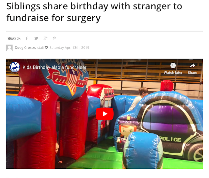Open author Doug Crosse profile
This screenshot has height=178, width=209.
25,48
